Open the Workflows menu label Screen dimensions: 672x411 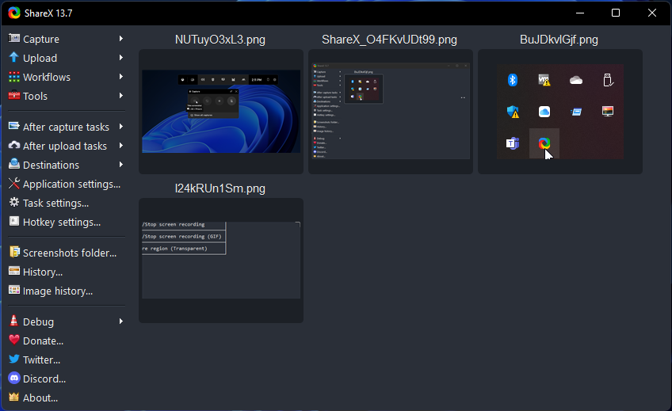pos(47,77)
